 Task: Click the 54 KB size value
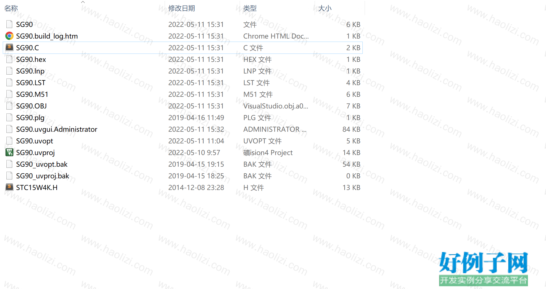[x=351, y=164]
